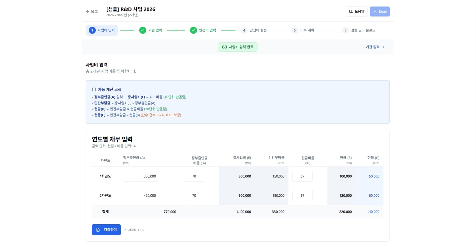Click the step 5 circle for 비목 계획
476x243 pixels.
pyautogui.click(x=295, y=30)
